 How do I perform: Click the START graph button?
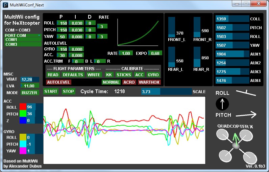[x=51, y=91]
